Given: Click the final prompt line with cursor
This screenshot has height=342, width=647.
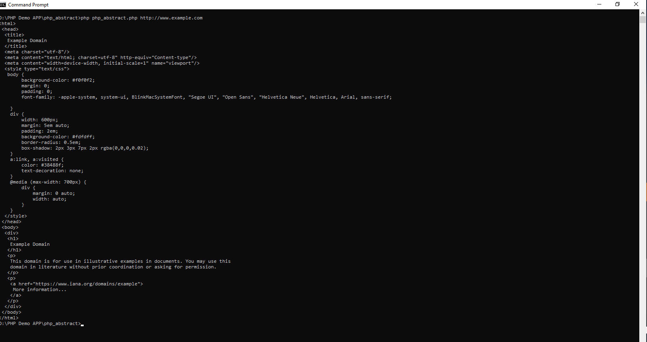Looking at the screenshot, I should tap(42, 323).
